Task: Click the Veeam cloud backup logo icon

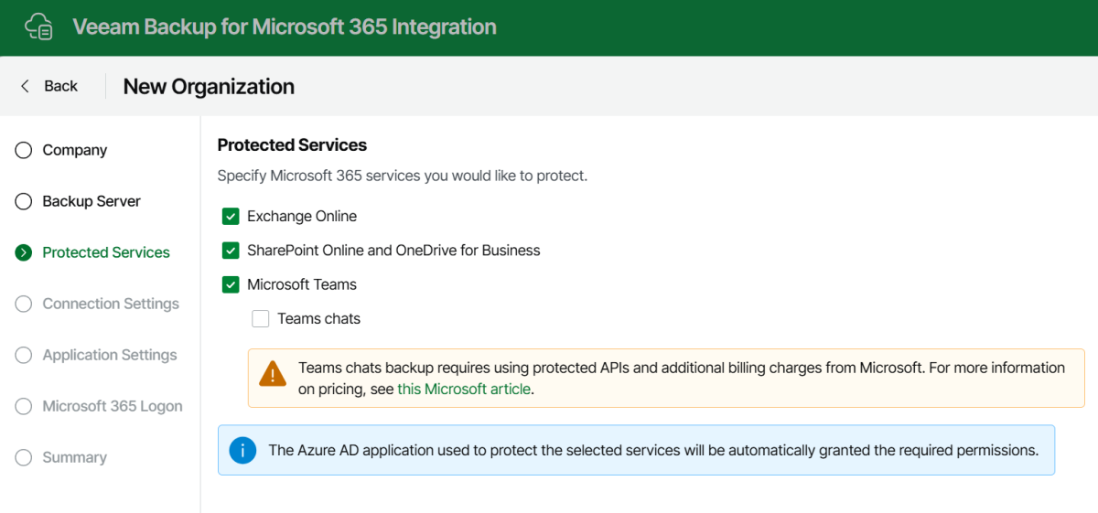Action: pyautogui.click(x=39, y=27)
